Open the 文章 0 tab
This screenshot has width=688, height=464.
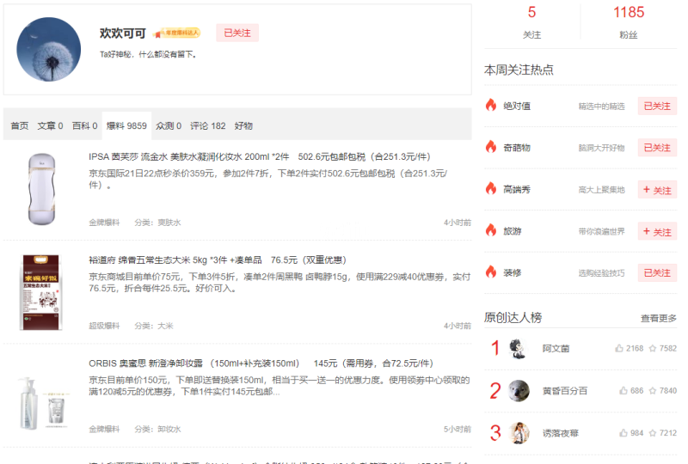pyautogui.click(x=50, y=126)
